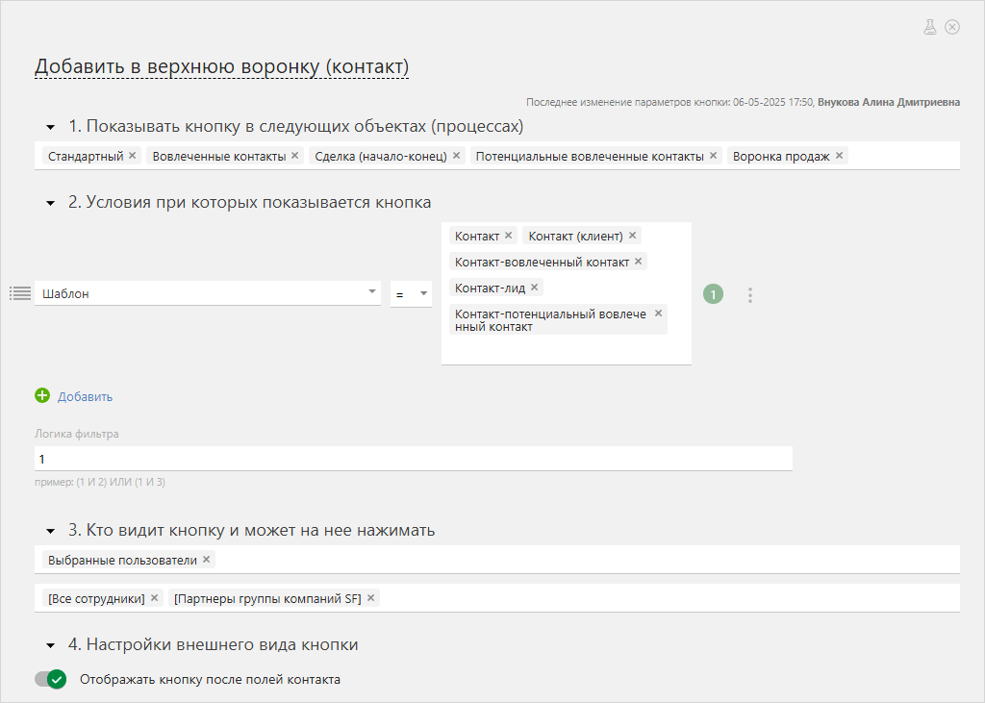The height and width of the screenshot is (703, 985).
Task: Click the green plus icon near Добавить
Action: [x=42, y=395]
